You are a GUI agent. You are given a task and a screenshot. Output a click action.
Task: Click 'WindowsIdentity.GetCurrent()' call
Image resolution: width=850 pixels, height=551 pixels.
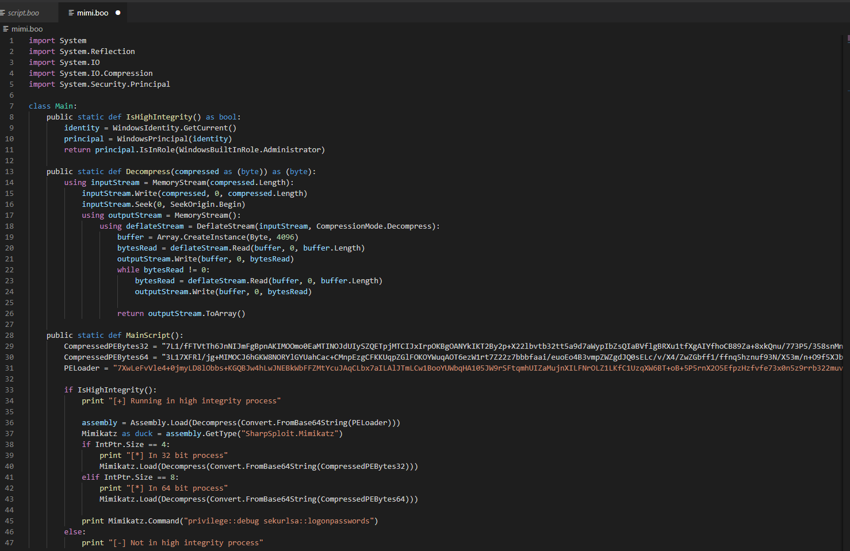[174, 128]
